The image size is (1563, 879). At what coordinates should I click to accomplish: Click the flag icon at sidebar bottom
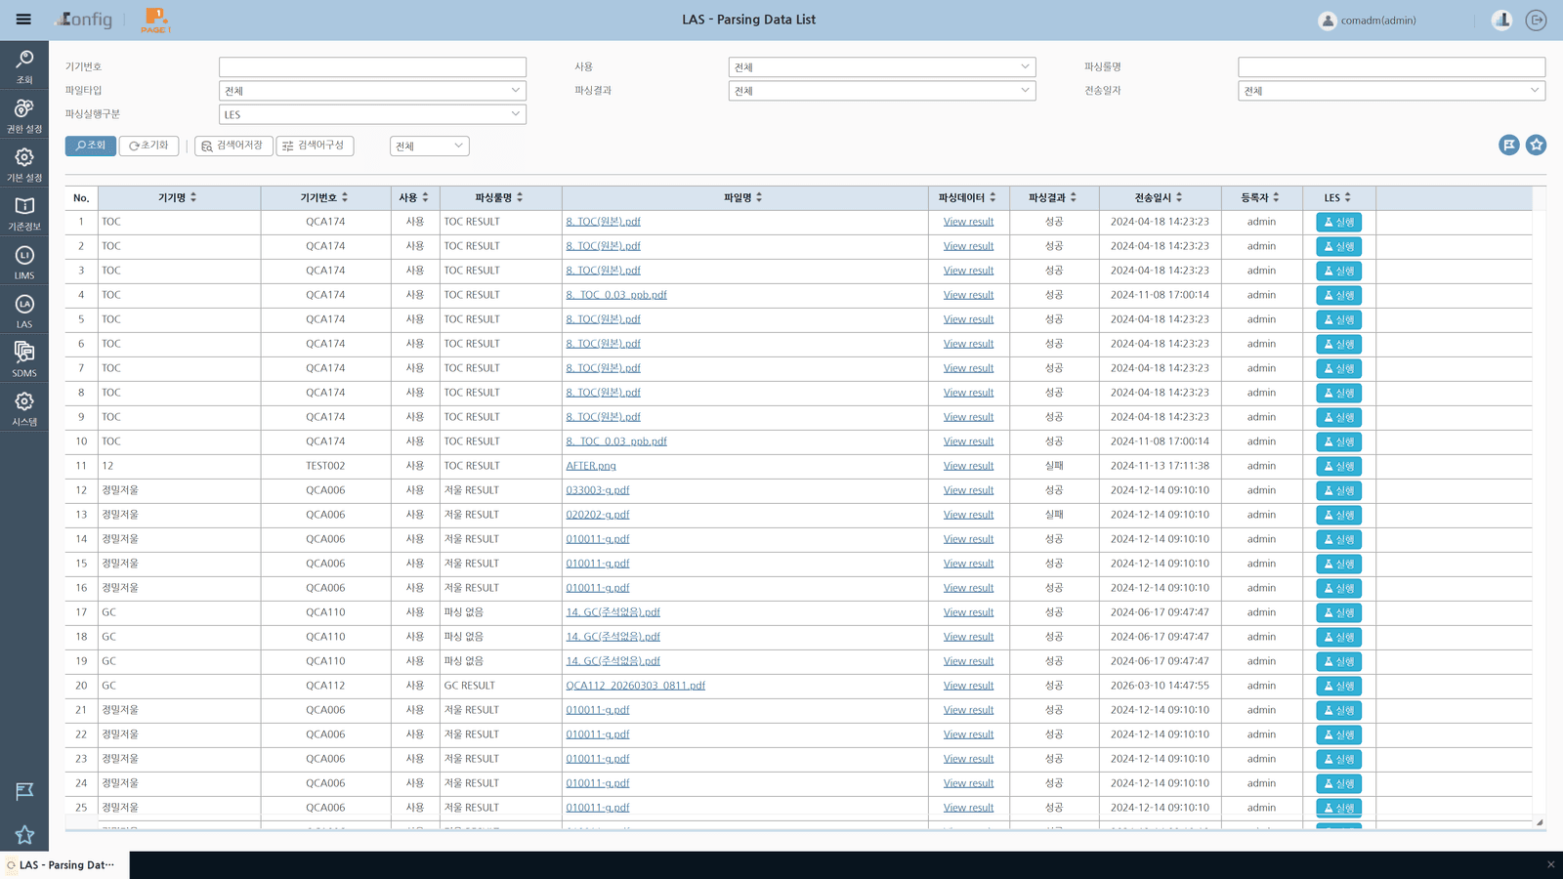pyautogui.click(x=24, y=791)
